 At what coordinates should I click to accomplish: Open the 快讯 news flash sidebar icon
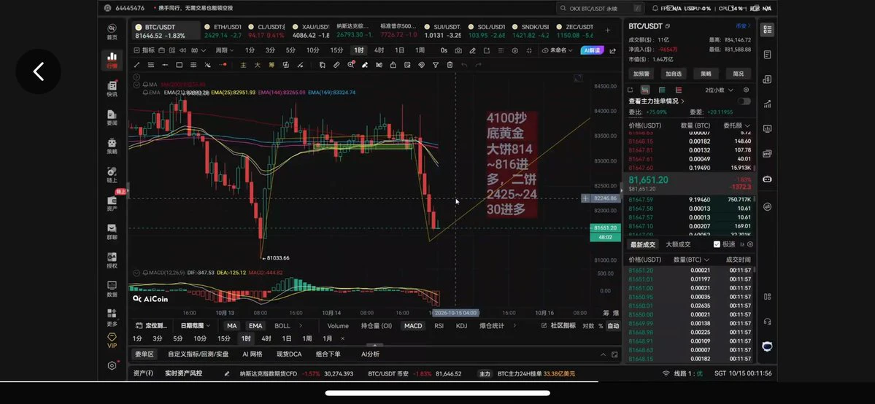(x=112, y=89)
